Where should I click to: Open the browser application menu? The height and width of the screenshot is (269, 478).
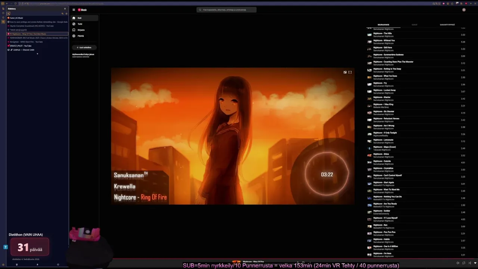[x=475, y=3]
